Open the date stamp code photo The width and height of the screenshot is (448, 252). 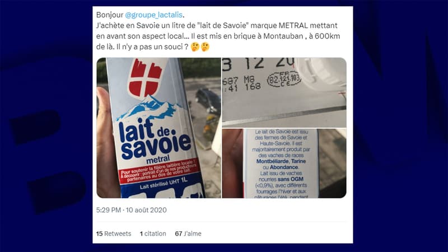point(284,92)
